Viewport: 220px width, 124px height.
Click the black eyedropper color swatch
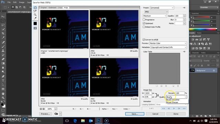[x=35, y=23]
